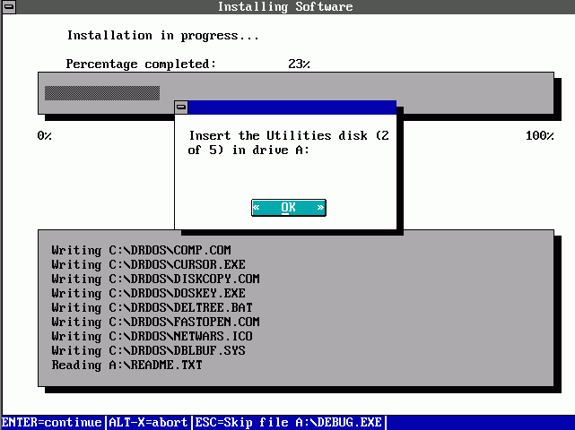Click the blue dialog title bar
This screenshot has height=430, width=575.
point(292,107)
